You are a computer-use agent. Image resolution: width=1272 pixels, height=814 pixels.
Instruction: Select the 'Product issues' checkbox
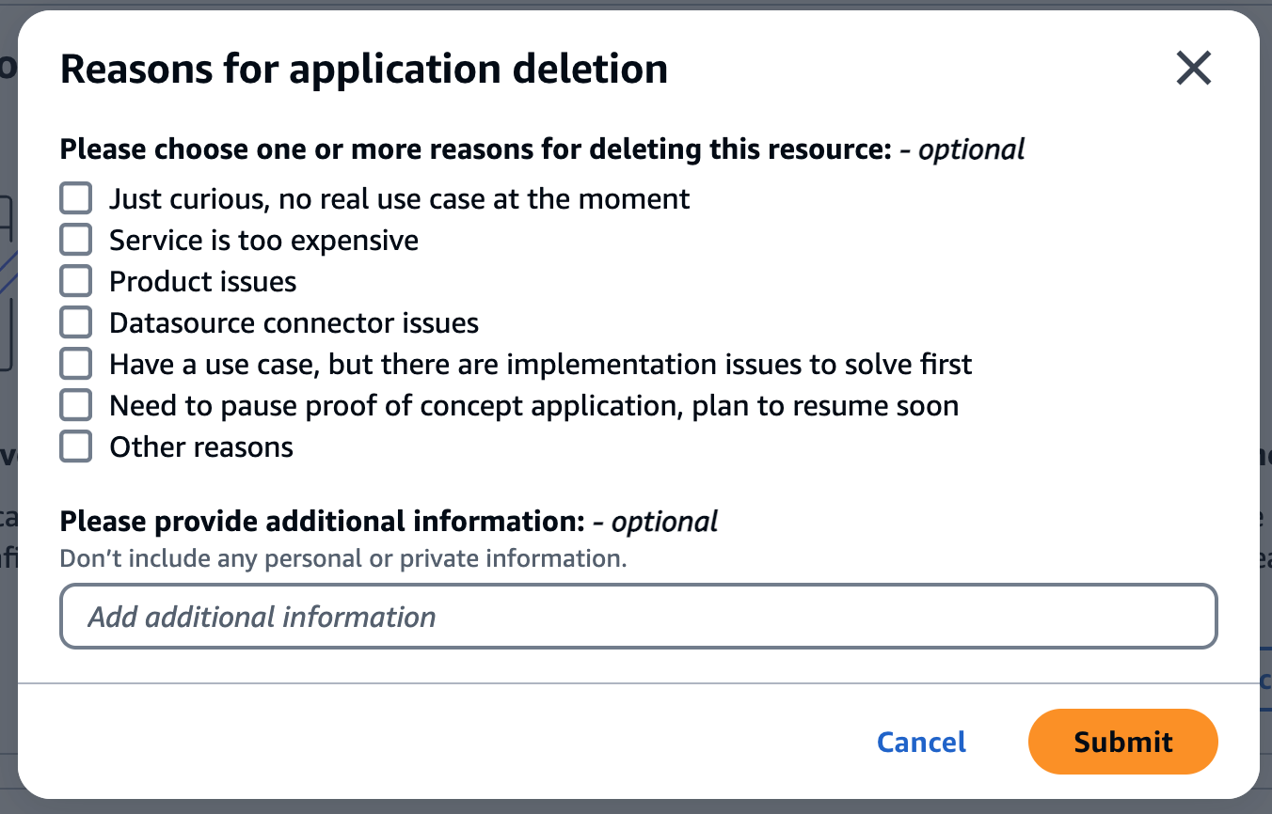pos(76,282)
